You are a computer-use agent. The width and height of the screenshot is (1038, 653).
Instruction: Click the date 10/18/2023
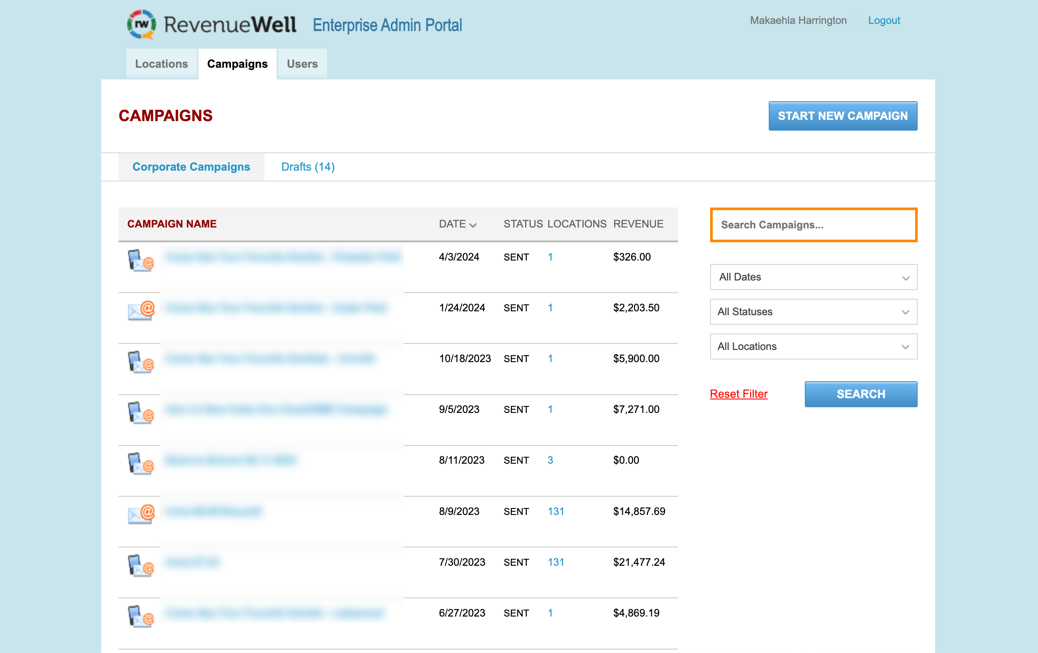tap(465, 359)
